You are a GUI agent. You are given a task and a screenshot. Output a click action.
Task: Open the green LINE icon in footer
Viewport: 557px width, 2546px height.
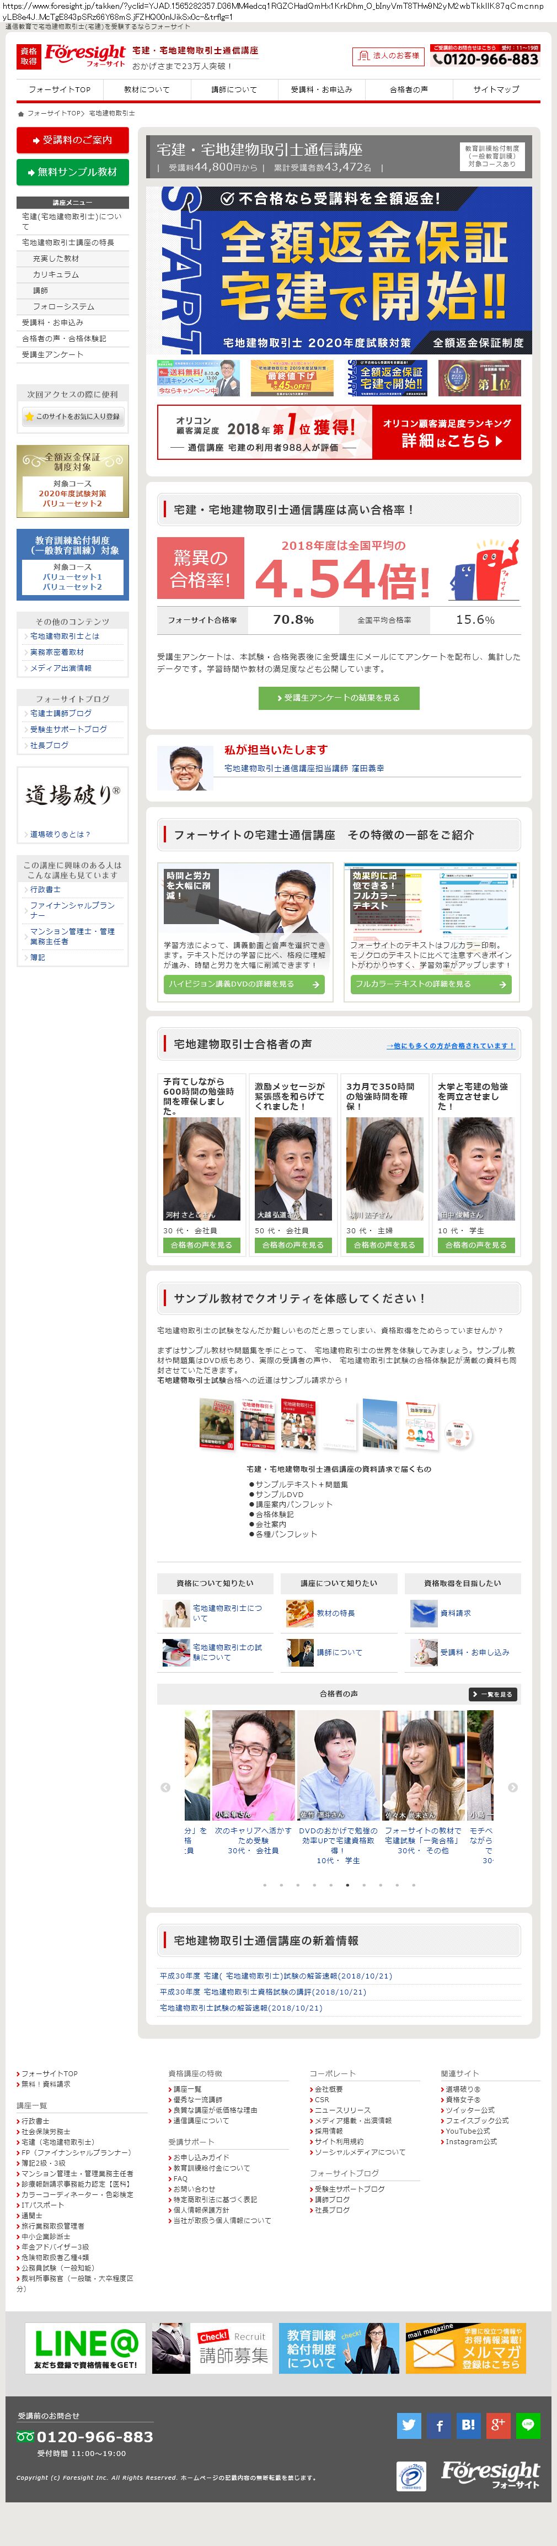coord(528,2425)
